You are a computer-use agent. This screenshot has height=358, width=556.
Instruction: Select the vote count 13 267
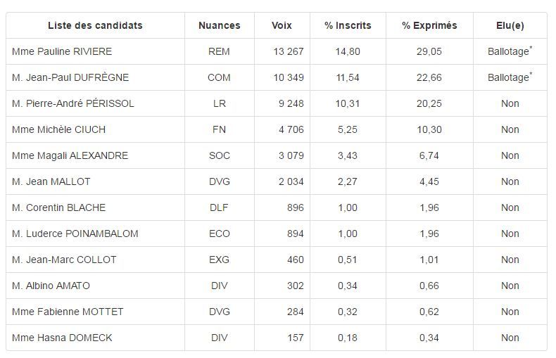(289, 51)
